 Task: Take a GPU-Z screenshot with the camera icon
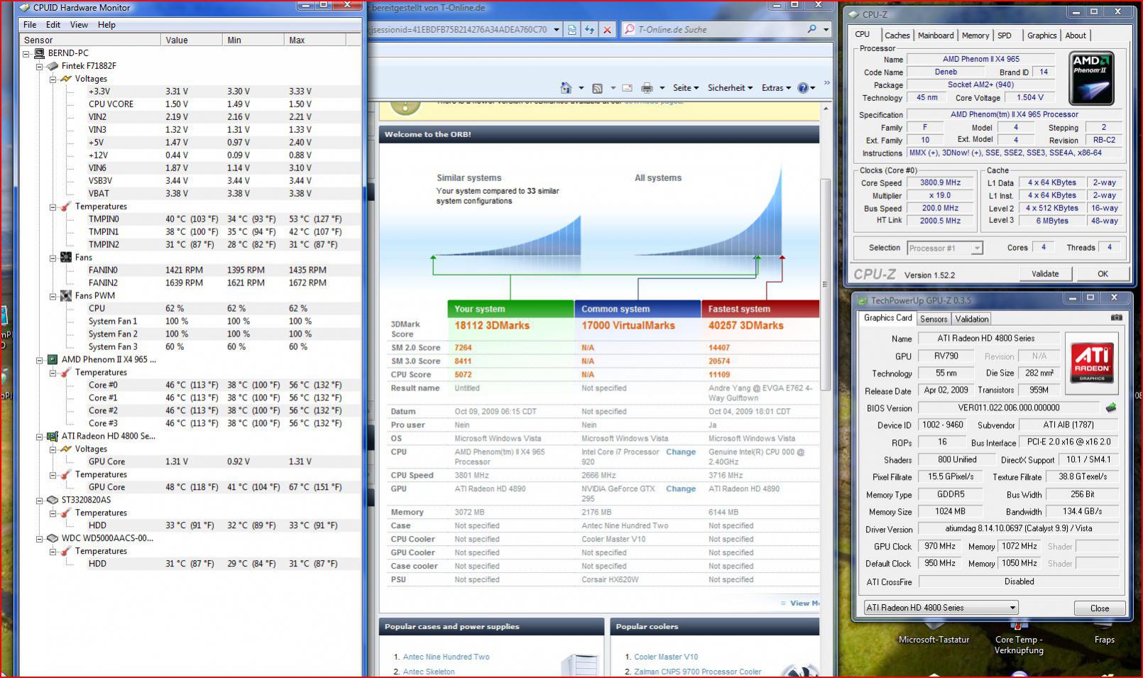(1117, 317)
